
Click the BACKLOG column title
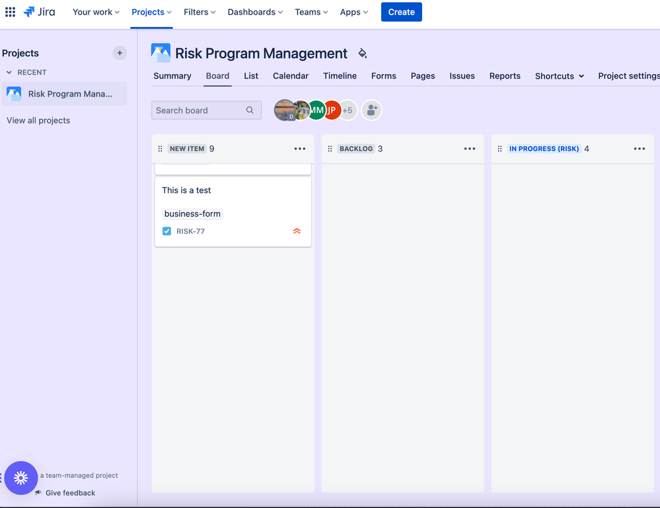click(356, 149)
